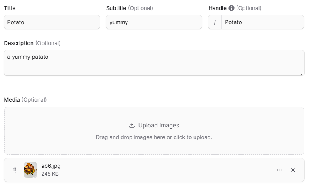The height and width of the screenshot is (189, 310).
Task: Click the Handle info icon
Action: coord(232,8)
